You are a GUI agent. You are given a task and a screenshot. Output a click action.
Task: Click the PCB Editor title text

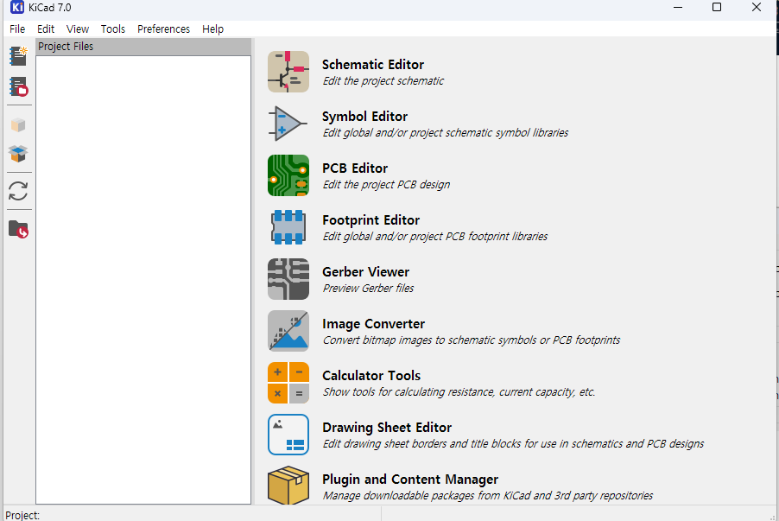[355, 168]
